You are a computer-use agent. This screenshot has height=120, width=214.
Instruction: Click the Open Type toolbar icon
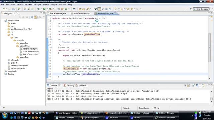pyautogui.click(x=80, y=9)
